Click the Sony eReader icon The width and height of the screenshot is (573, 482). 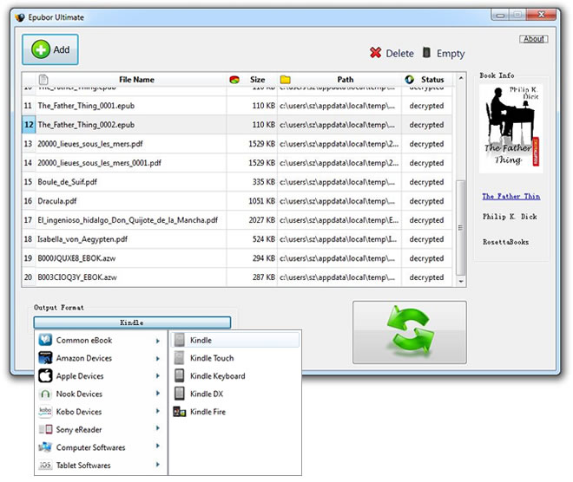click(x=46, y=430)
